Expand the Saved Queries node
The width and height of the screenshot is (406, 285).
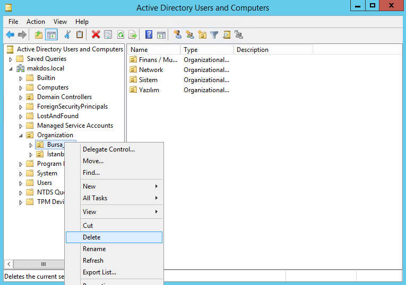(11, 59)
